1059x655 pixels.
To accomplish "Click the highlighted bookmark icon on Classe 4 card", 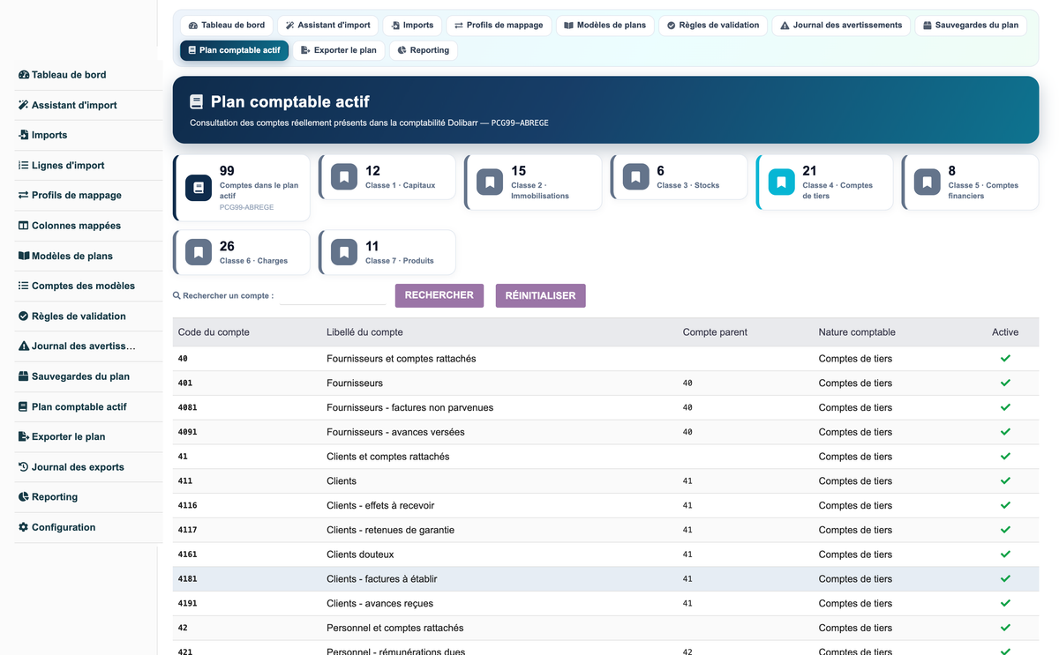I will 781,182.
